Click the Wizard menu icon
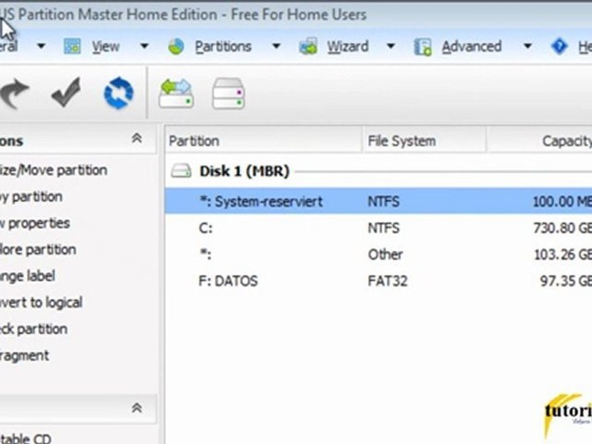The width and height of the screenshot is (592, 444). tap(308, 46)
